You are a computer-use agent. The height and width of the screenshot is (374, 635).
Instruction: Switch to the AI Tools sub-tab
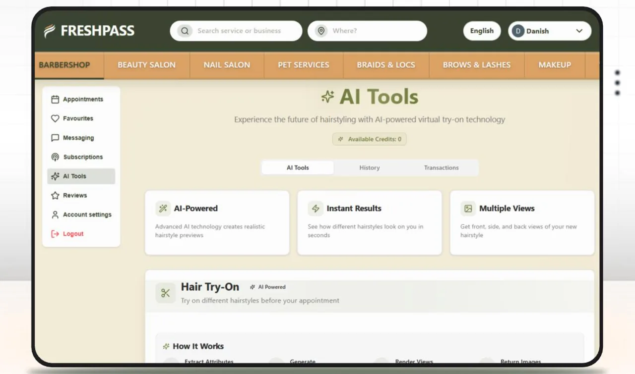point(298,168)
